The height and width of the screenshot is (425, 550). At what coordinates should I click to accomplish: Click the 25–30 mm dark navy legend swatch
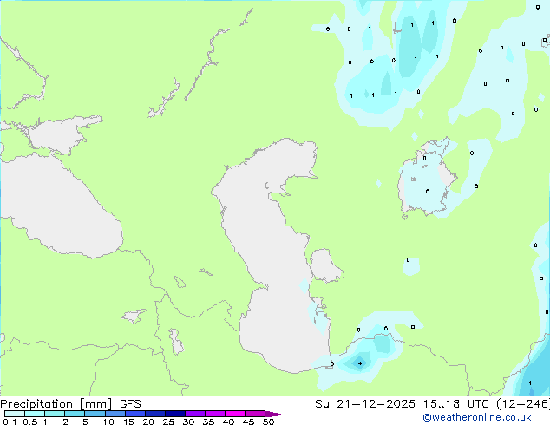(x=175, y=414)
